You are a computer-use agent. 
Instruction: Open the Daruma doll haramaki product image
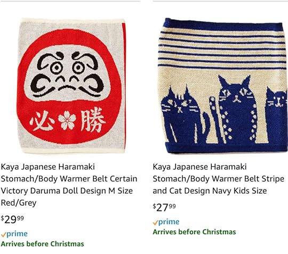71,86
